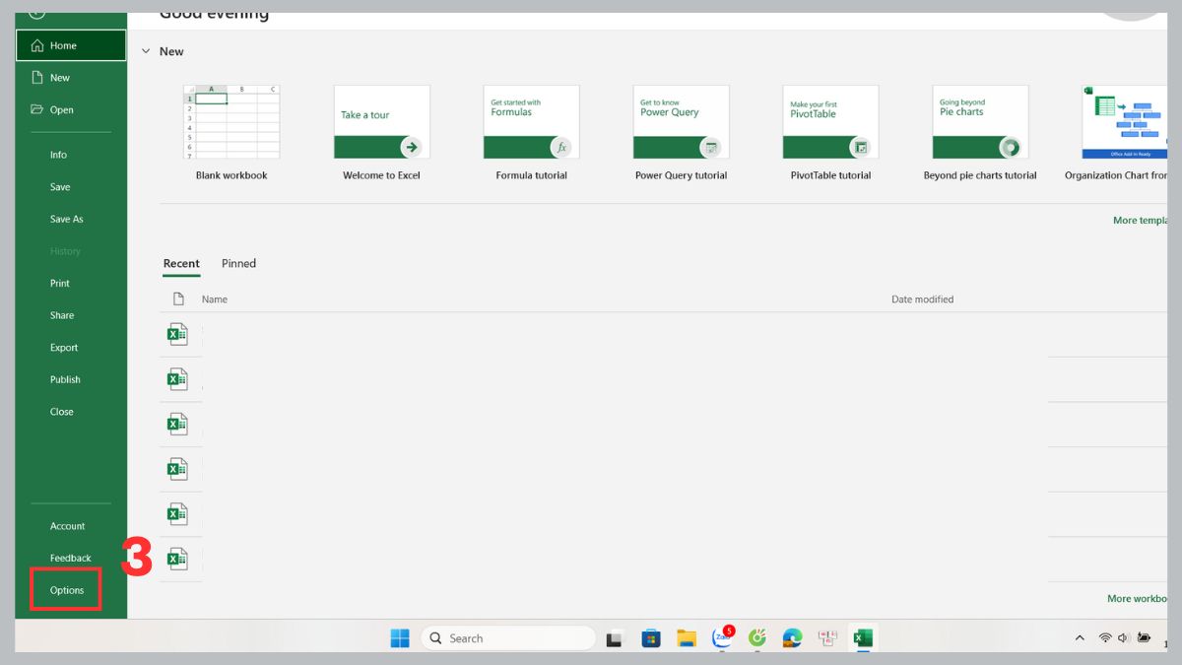Open the Power Query tutorial template
1182x665 pixels.
(x=681, y=122)
